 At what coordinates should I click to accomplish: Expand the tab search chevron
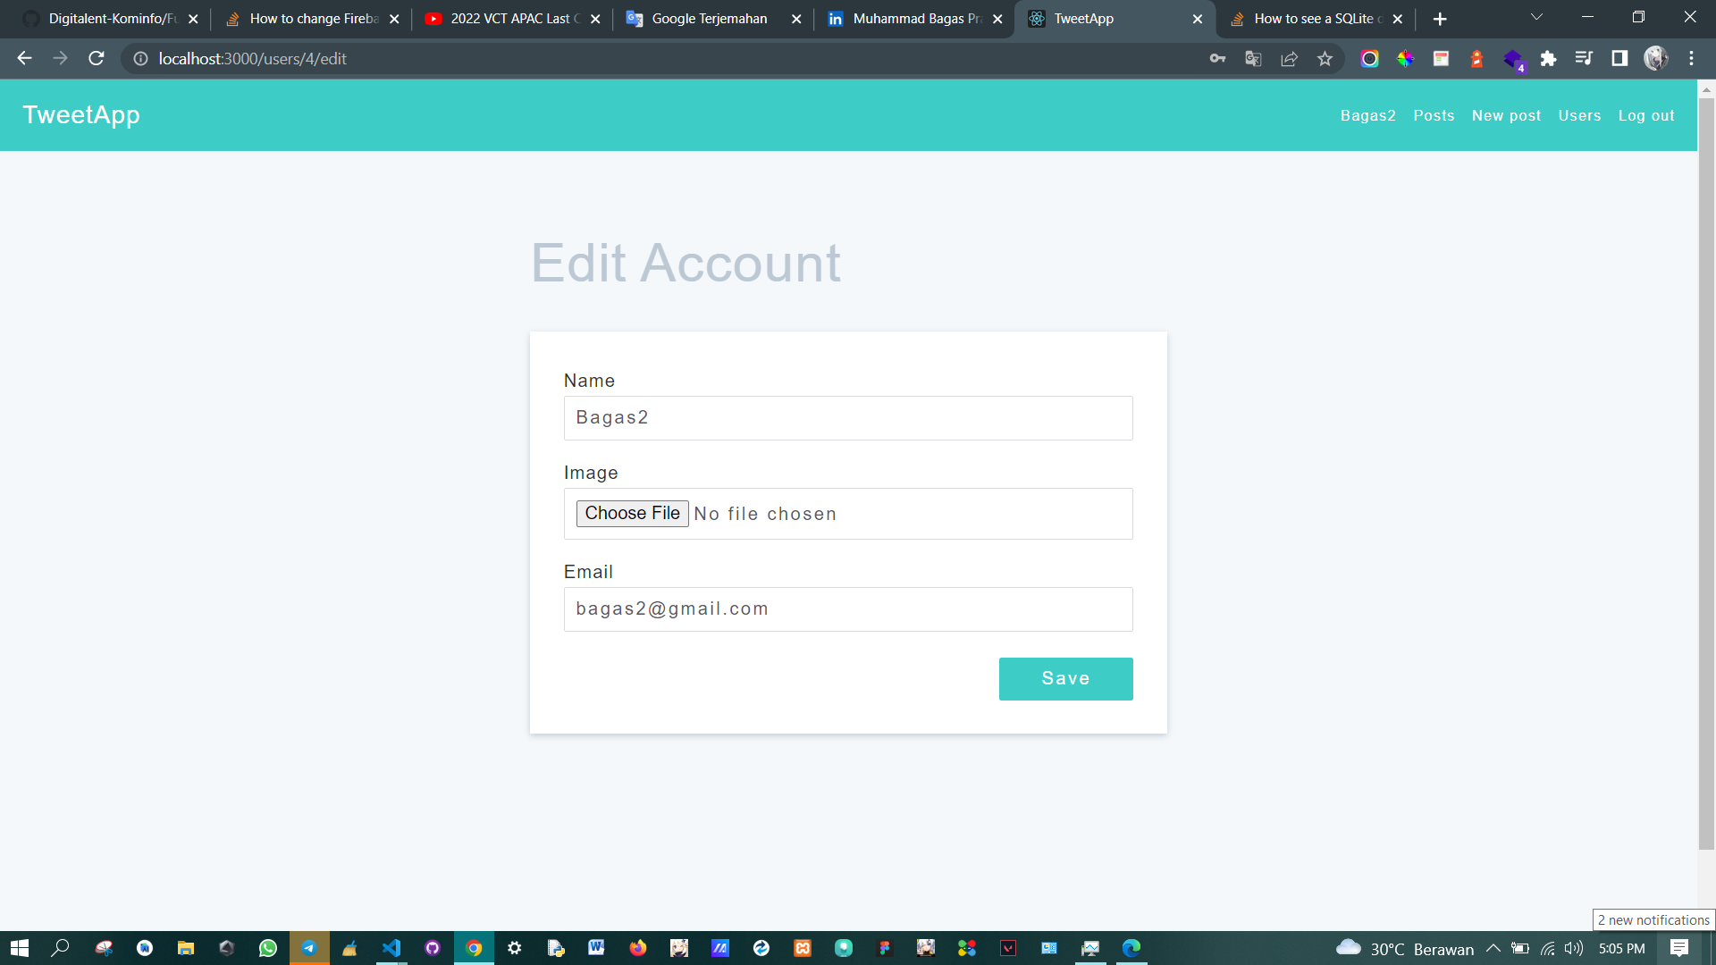pyautogui.click(x=1536, y=18)
